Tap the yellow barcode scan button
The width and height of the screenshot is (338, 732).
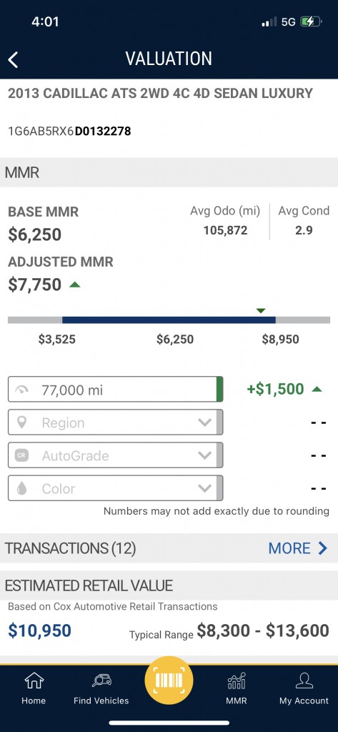(x=169, y=680)
